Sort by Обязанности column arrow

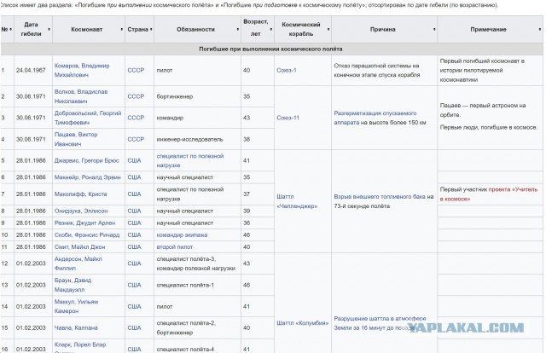pyautogui.click(x=238, y=29)
